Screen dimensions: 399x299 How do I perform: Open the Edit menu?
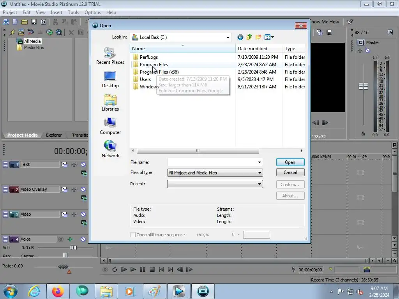point(26,12)
